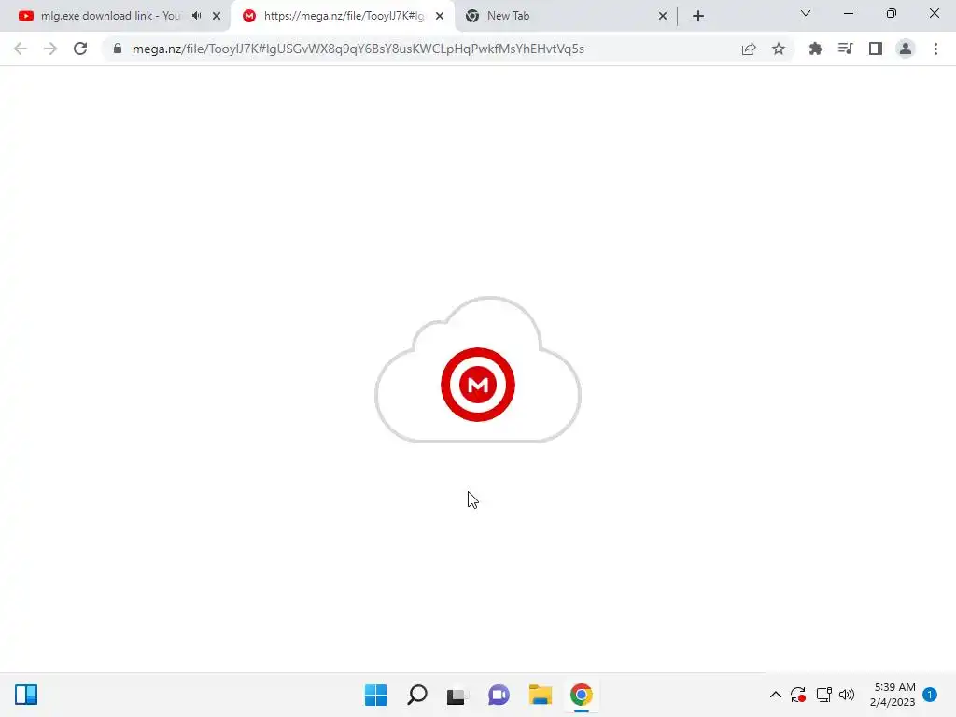Restore down the Chrome window
The width and height of the screenshot is (956, 717).
pyautogui.click(x=892, y=13)
